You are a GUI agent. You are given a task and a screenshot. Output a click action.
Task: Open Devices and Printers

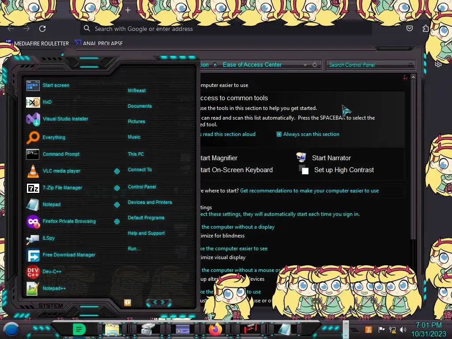coord(150,202)
